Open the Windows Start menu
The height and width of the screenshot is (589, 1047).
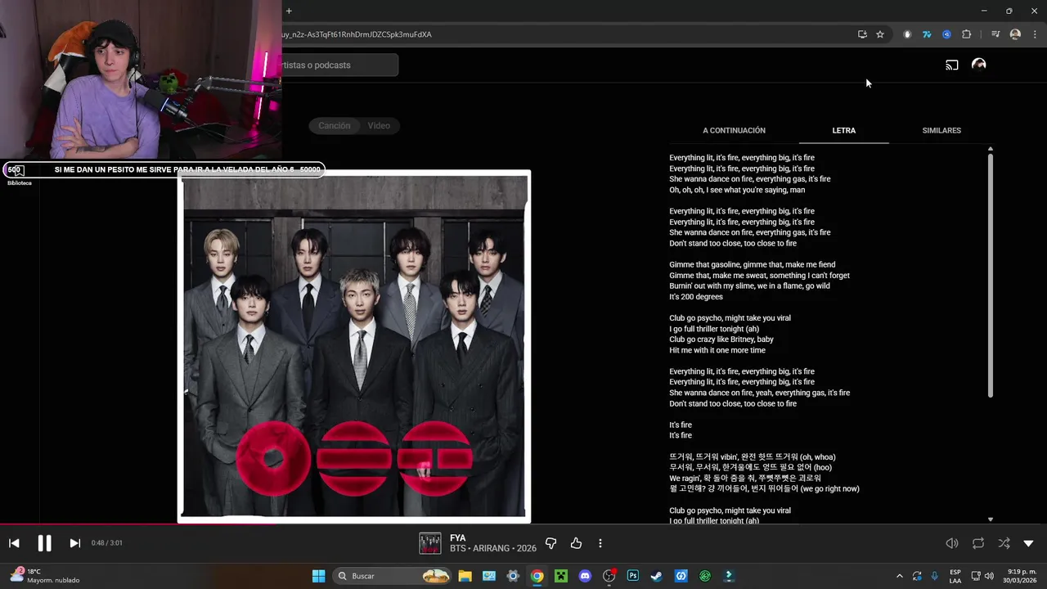coord(319,576)
